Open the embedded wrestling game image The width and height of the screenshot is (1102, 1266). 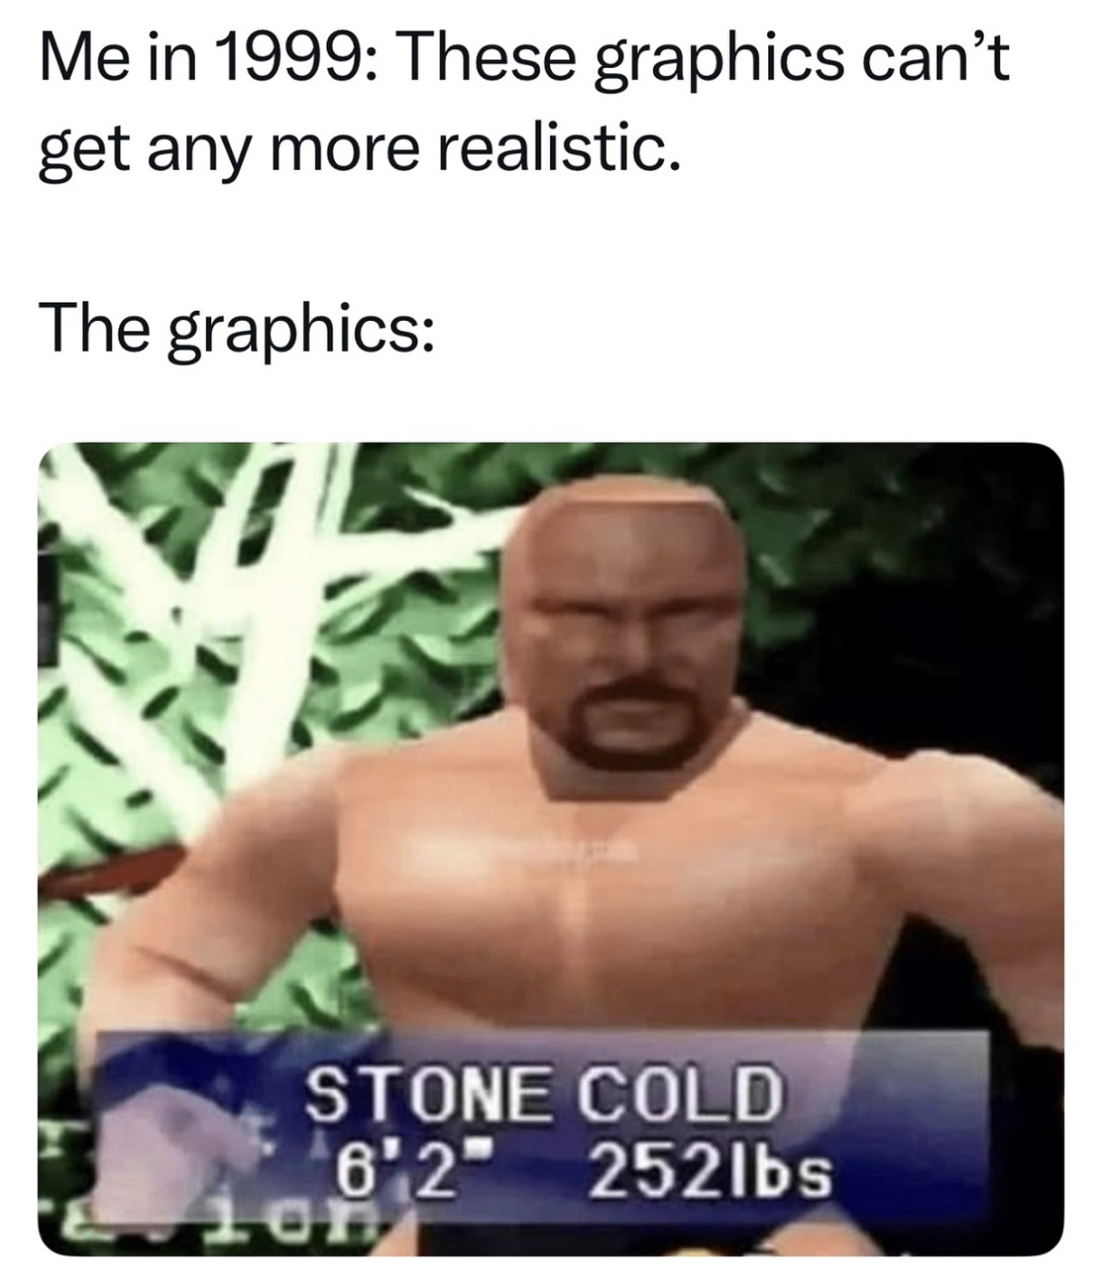coord(551,848)
